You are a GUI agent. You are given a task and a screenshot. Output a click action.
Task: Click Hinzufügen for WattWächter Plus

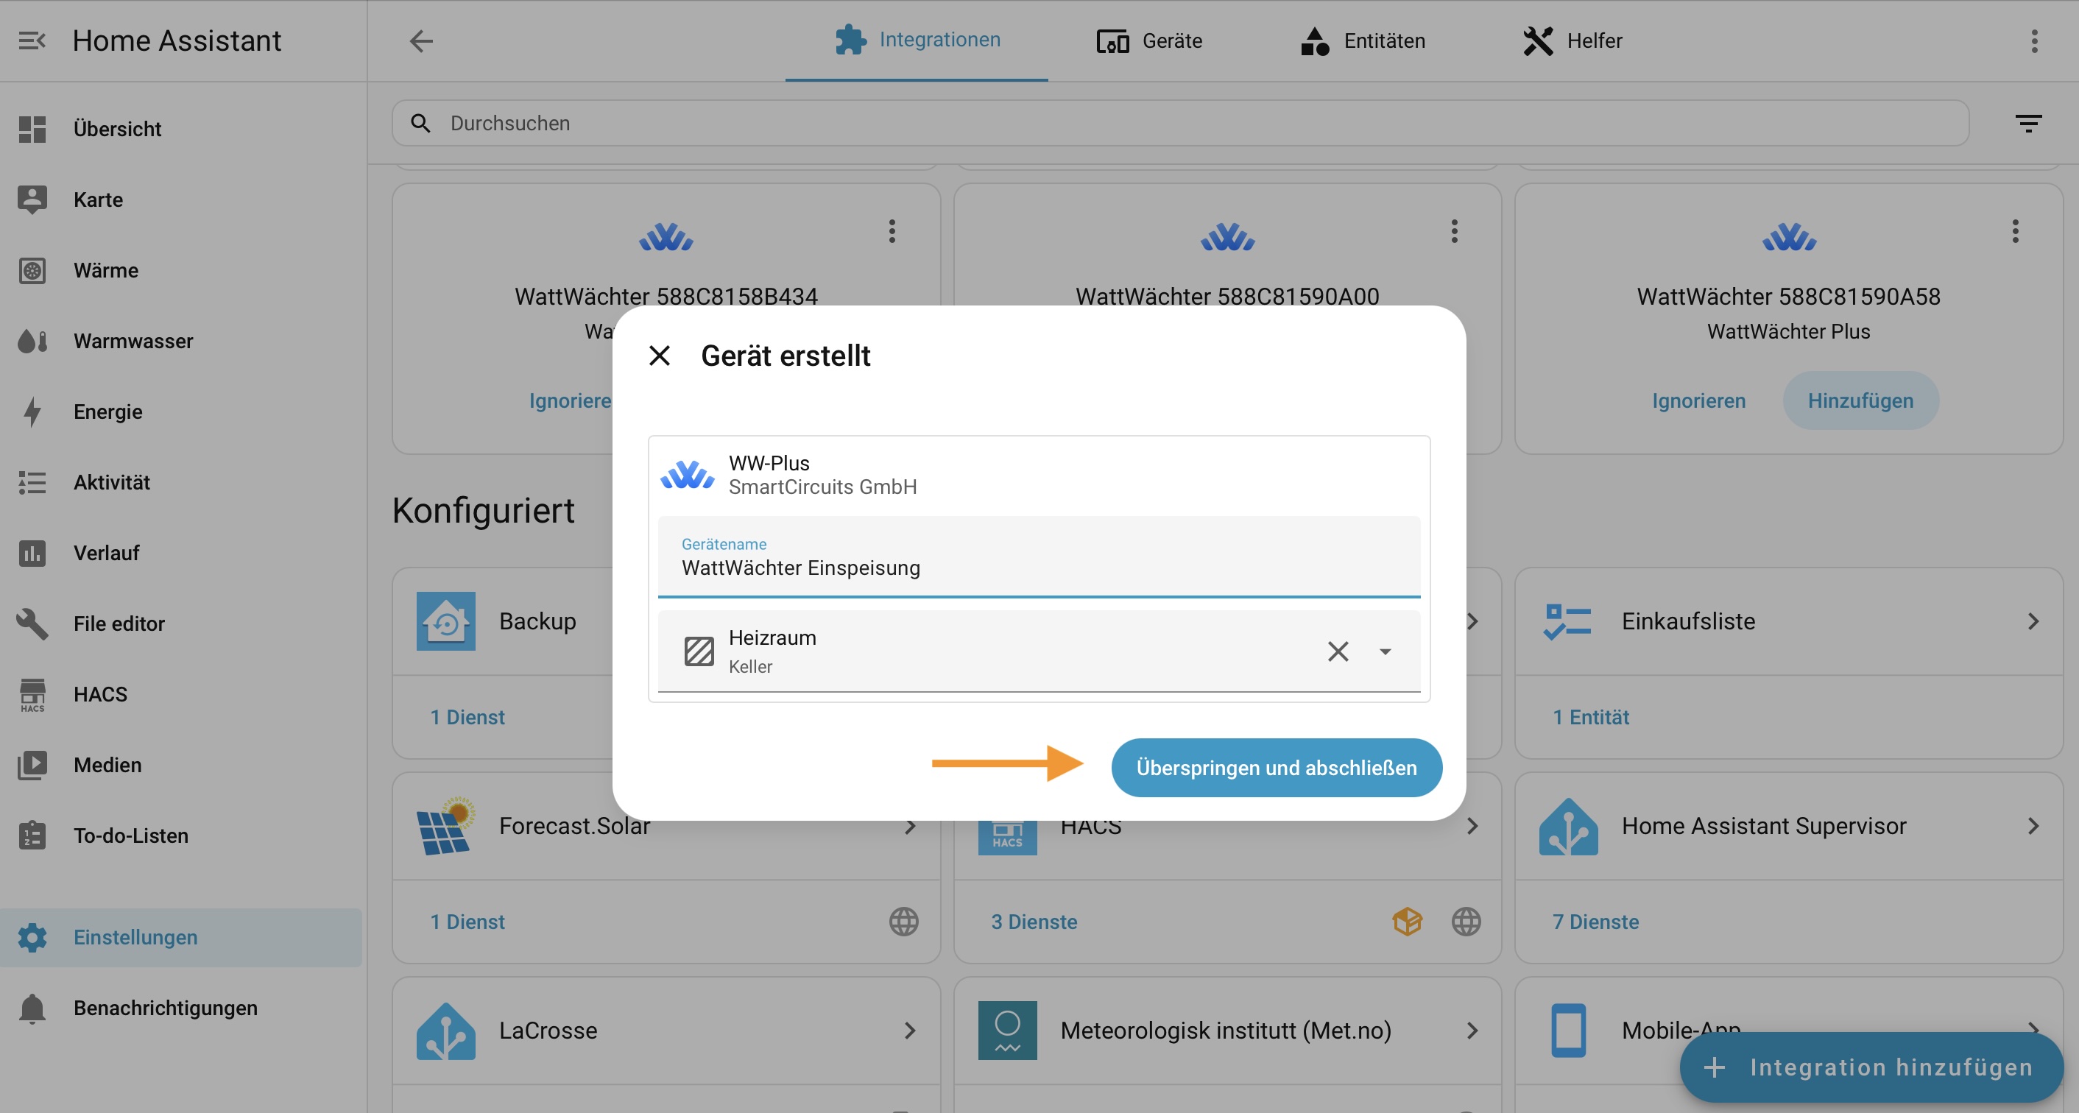coord(1860,400)
